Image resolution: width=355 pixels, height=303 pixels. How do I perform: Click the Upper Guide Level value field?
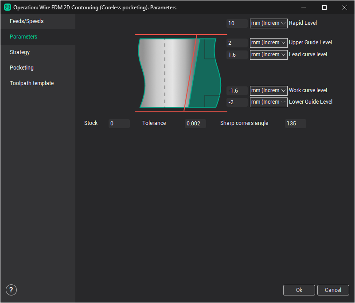click(x=237, y=43)
